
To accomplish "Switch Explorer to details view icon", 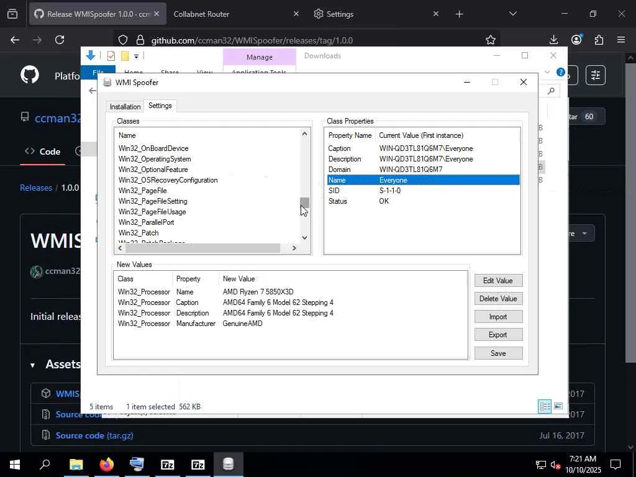I will click(x=544, y=406).
